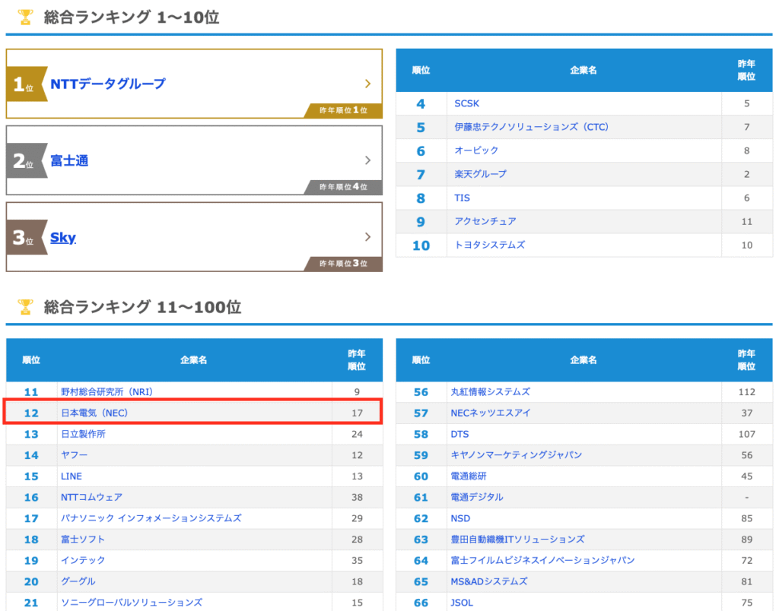Open オービック company link
Image resolution: width=779 pixels, height=611 pixels.
tap(476, 150)
